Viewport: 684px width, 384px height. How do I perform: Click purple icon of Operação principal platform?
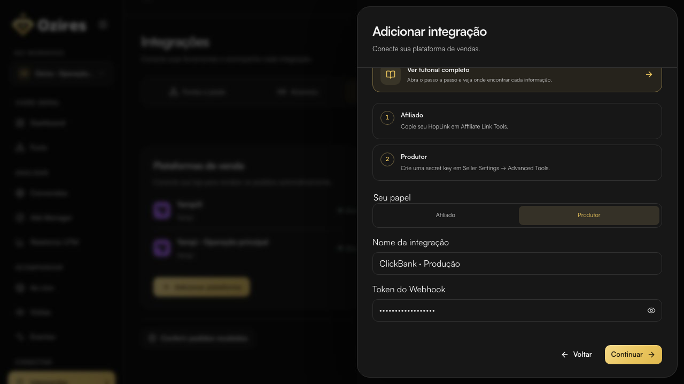click(162, 248)
